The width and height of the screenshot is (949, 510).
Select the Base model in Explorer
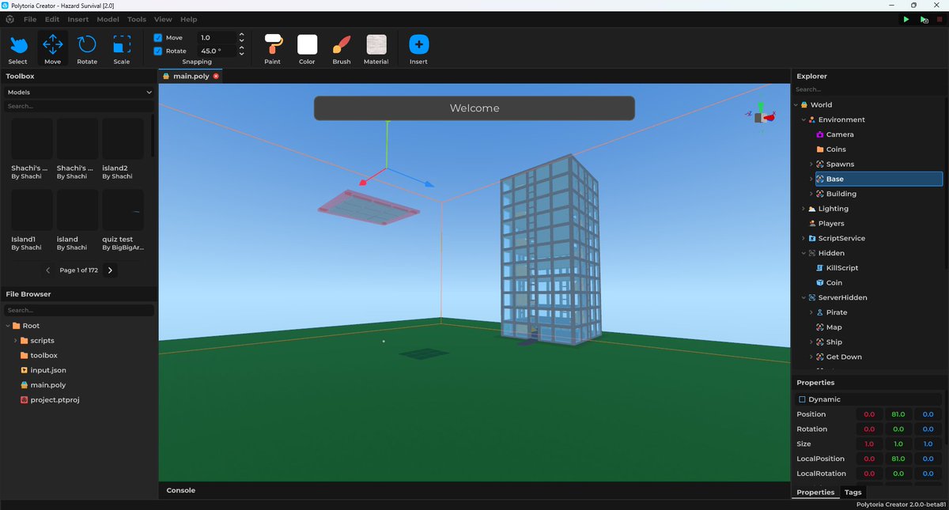coord(879,179)
